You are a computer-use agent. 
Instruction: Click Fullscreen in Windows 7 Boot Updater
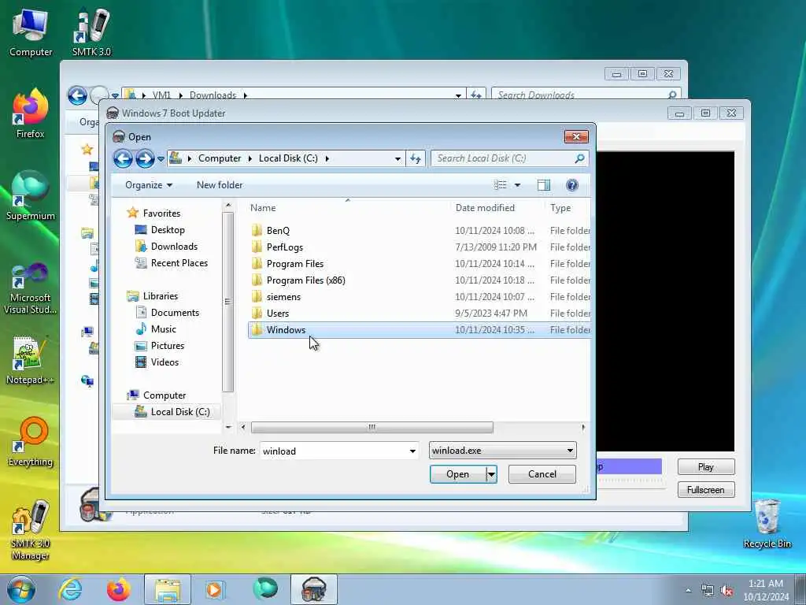706,490
